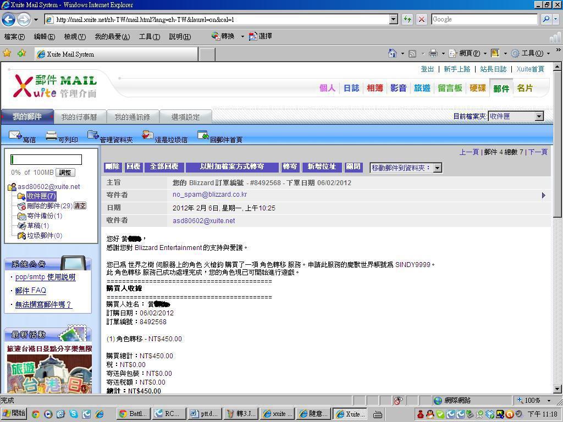Open the 檢視(V) menu
This screenshot has width=563, height=422.
(x=75, y=37)
